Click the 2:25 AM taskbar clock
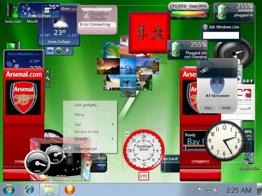Image resolution: width=262 pixels, height=196 pixels. (x=239, y=190)
